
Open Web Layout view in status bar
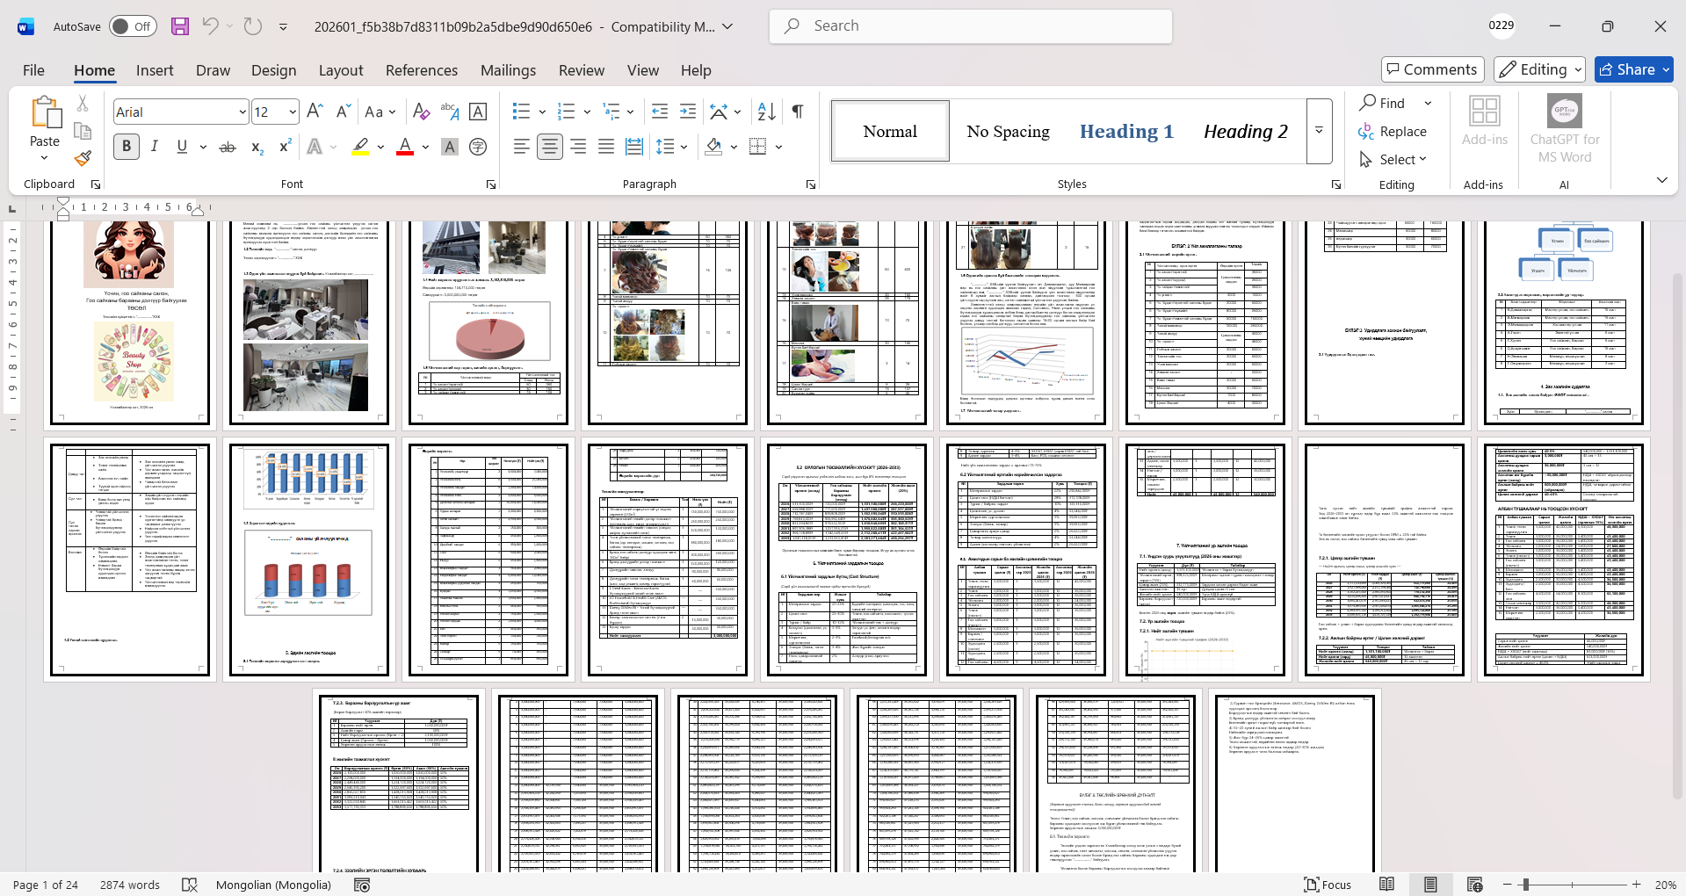click(1475, 885)
